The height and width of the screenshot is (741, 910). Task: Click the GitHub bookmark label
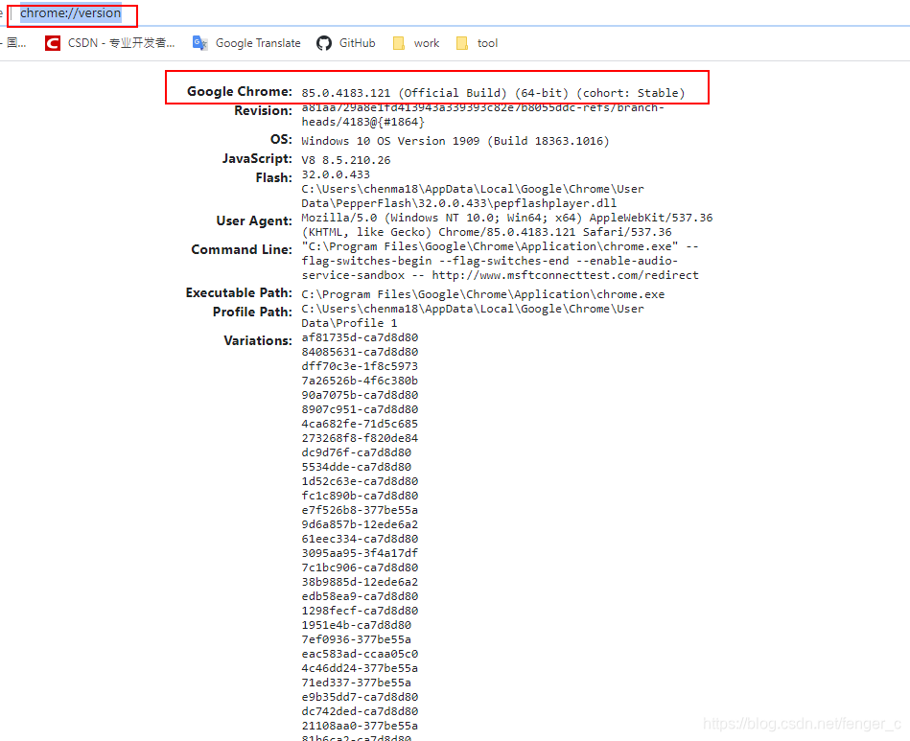[358, 43]
